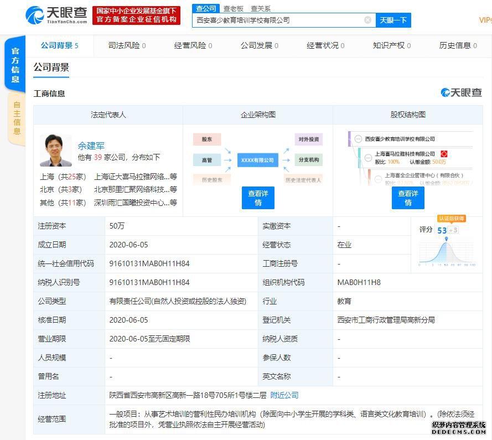The image size is (492, 440).
Task: Click 上海喜全企业管理中心 in the equity tree
Action: coord(424,175)
